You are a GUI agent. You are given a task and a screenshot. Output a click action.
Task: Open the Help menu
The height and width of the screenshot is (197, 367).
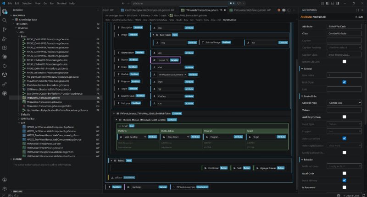72,3
